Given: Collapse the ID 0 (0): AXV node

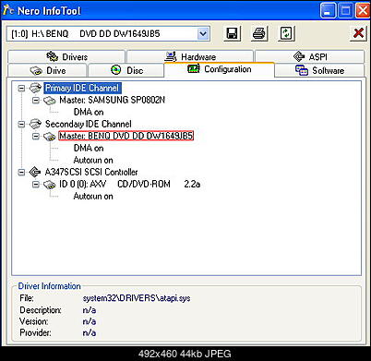Looking at the screenshot, I should 36,185.
